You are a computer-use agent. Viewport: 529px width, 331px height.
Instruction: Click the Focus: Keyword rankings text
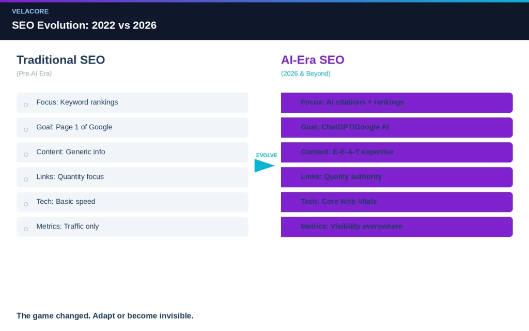point(77,102)
